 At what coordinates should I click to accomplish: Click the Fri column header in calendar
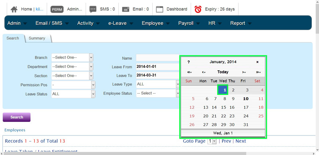(243, 81)
